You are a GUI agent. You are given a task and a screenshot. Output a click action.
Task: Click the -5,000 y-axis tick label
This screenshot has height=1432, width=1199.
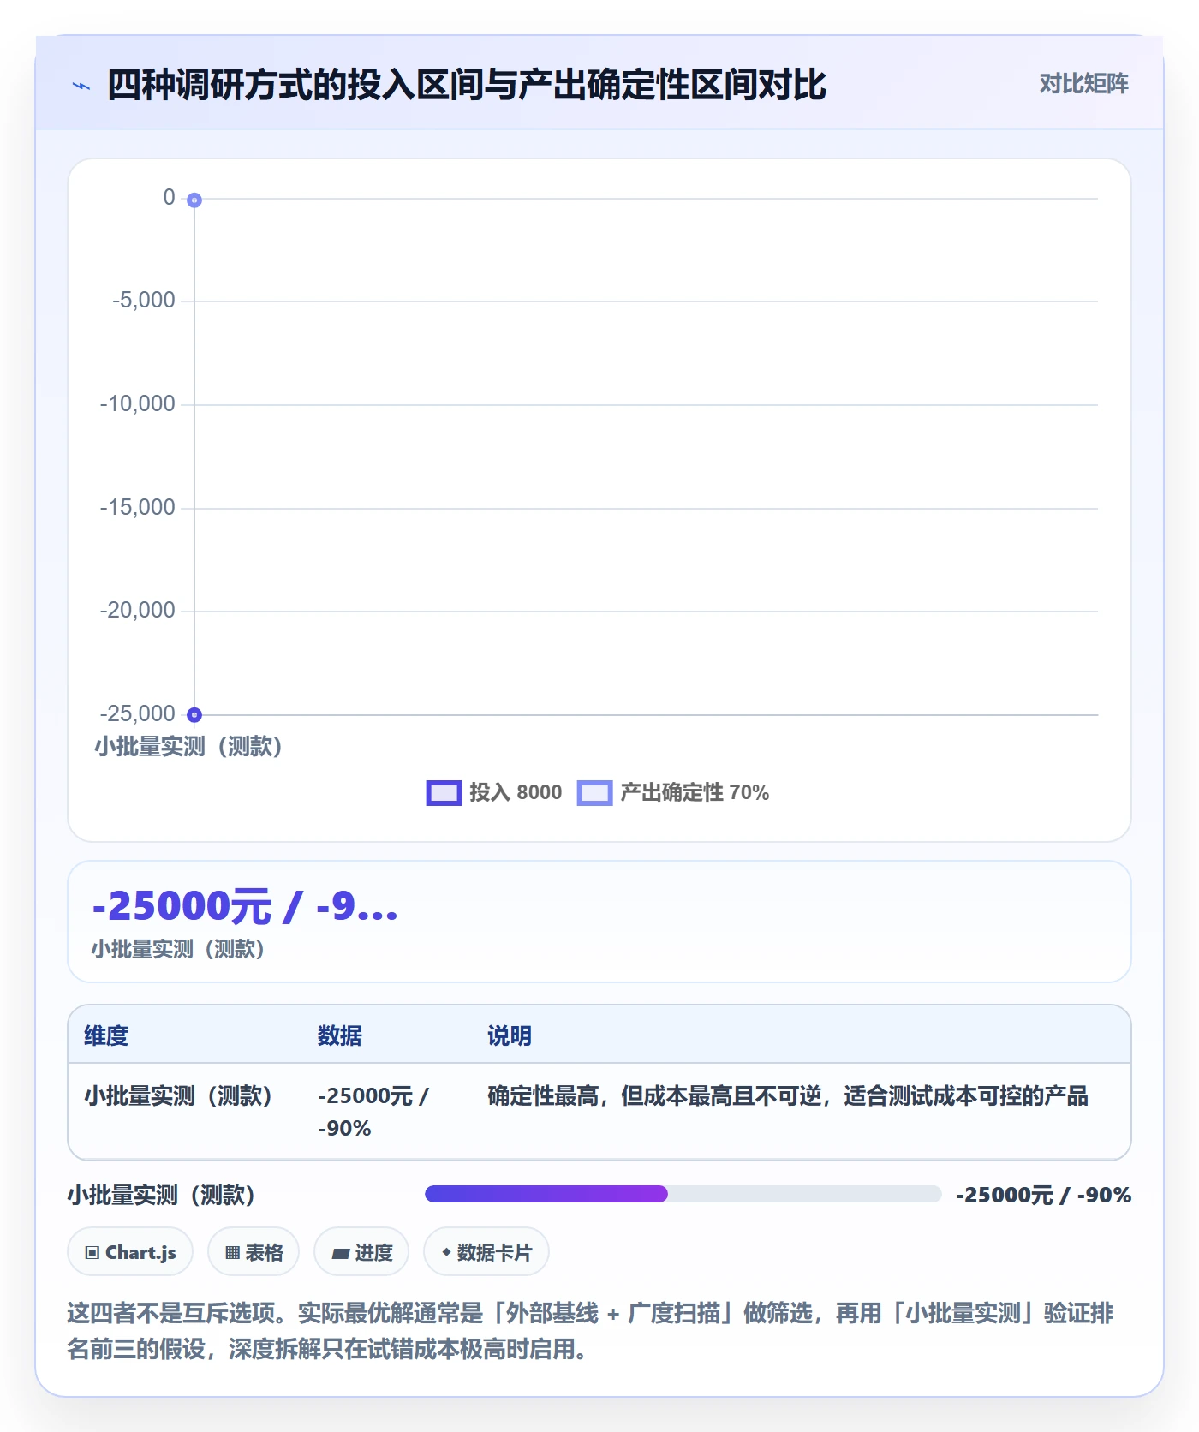pos(143,300)
